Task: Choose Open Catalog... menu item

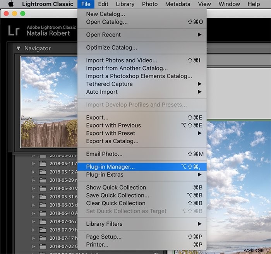Action: tap(142, 22)
